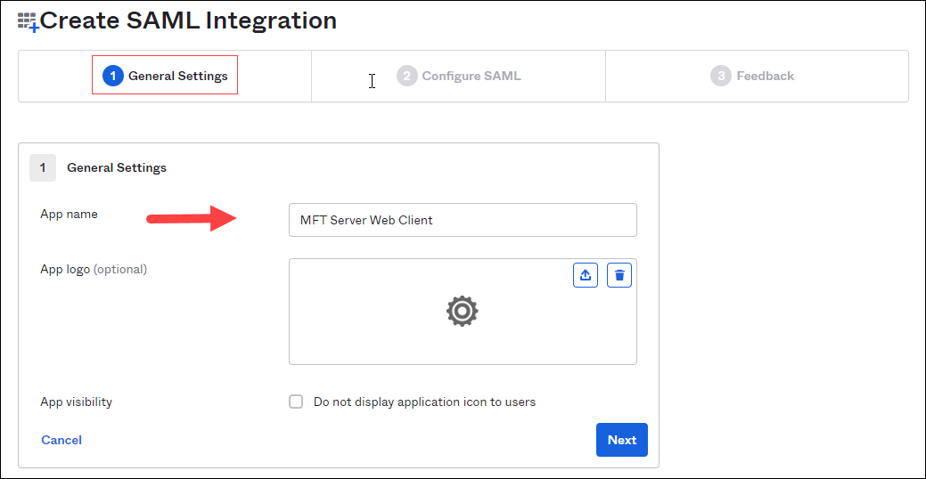Screen dimensions: 926x479
Task: Switch to the Configure SAML step label
Action: 471,76
